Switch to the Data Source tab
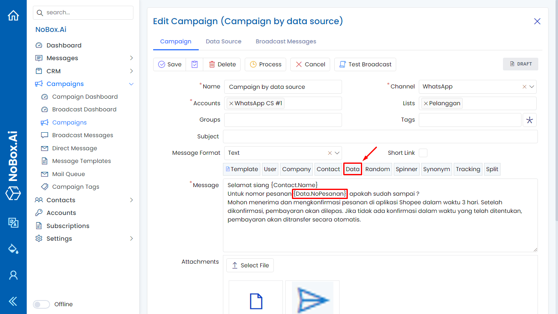 coord(223,41)
